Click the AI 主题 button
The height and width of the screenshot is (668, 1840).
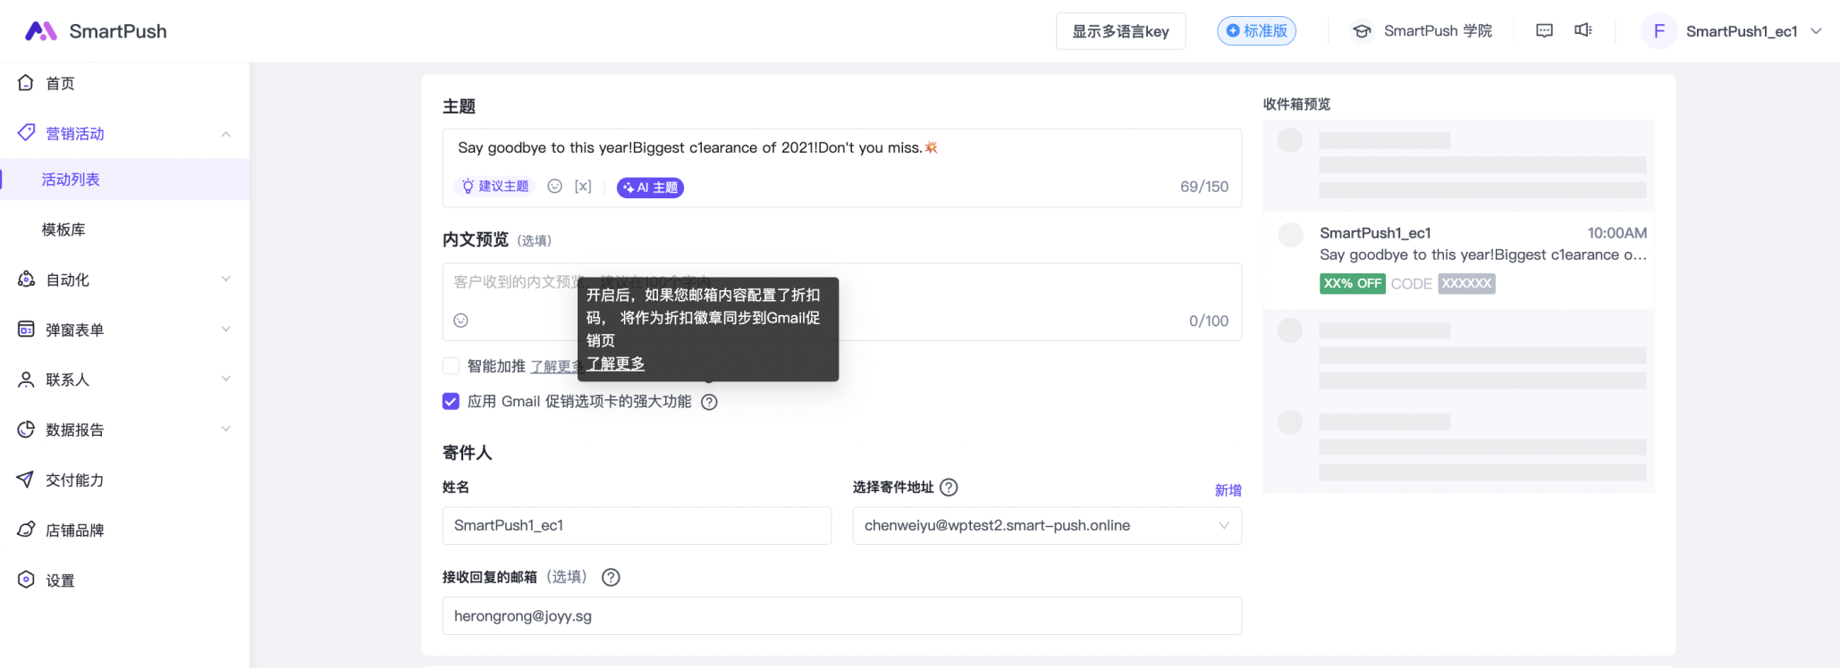(x=650, y=188)
